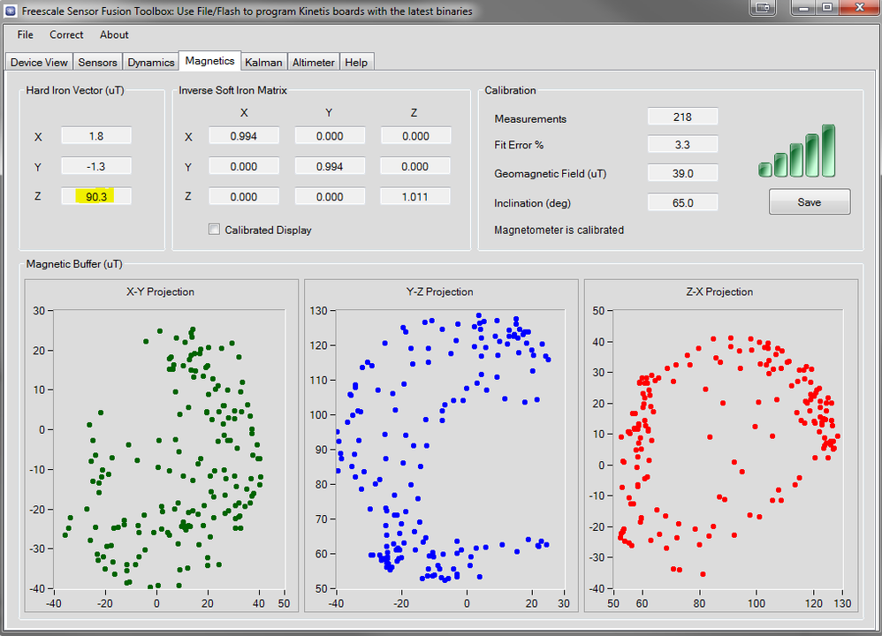This screenshot has width=882, height=636.
Task: Click soft iron matrix X-X value 0.994
Action: pos(244,136)
